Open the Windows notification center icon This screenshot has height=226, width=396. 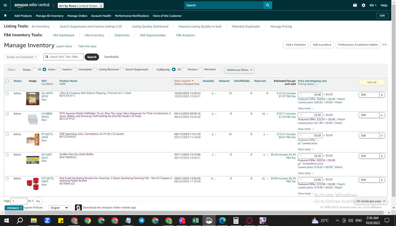click(x=387, y=221)
